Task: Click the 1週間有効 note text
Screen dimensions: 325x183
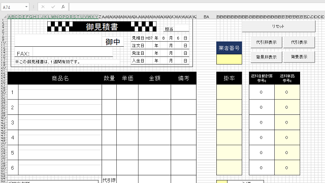Action: point(47,62)
